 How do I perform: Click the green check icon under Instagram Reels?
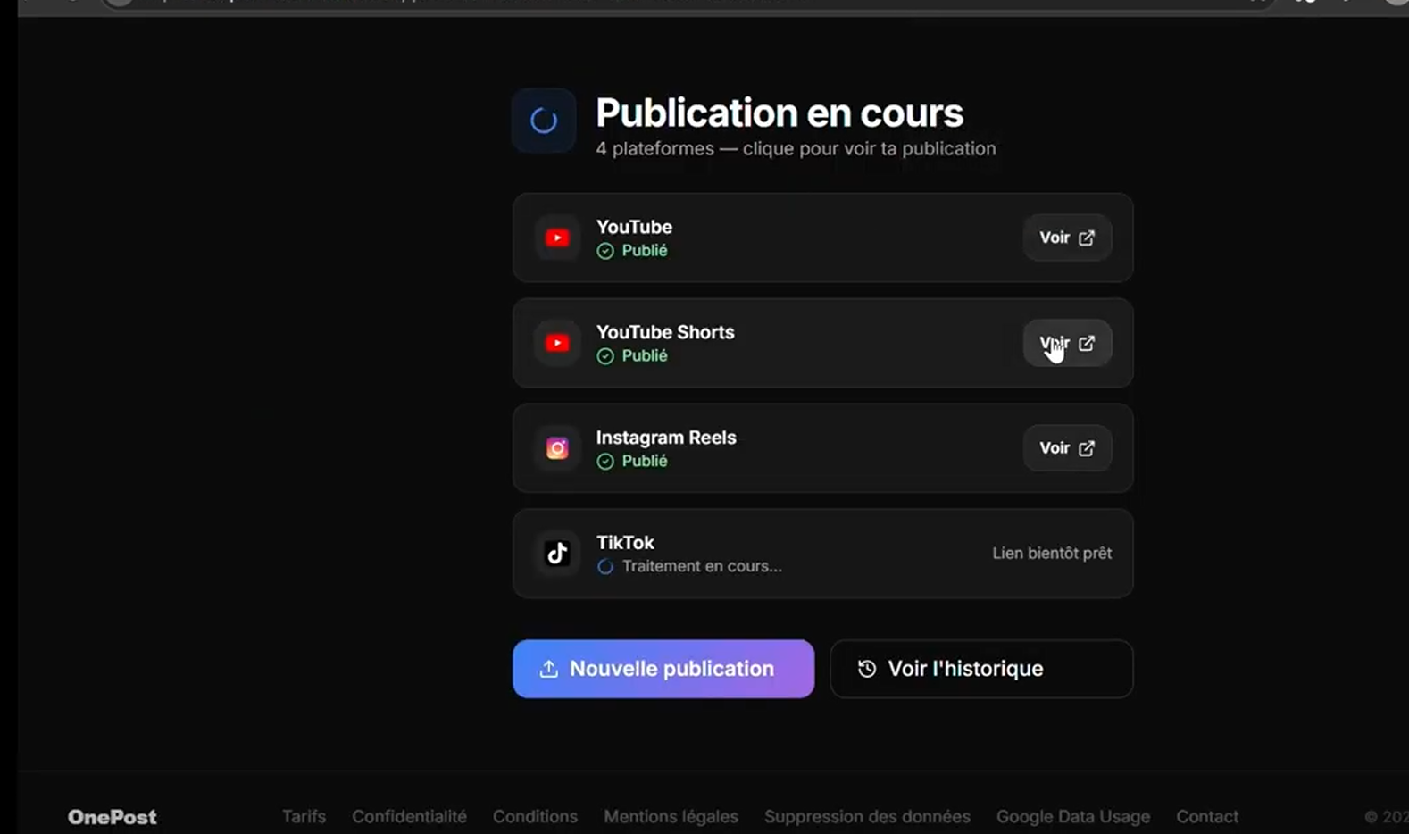605,462
